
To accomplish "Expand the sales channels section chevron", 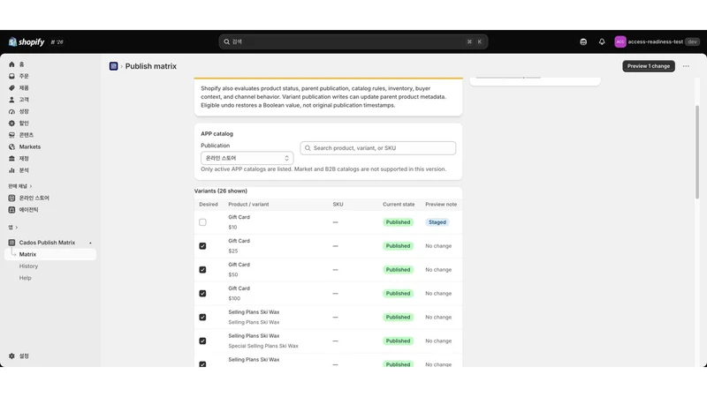I will pos(31,186).
